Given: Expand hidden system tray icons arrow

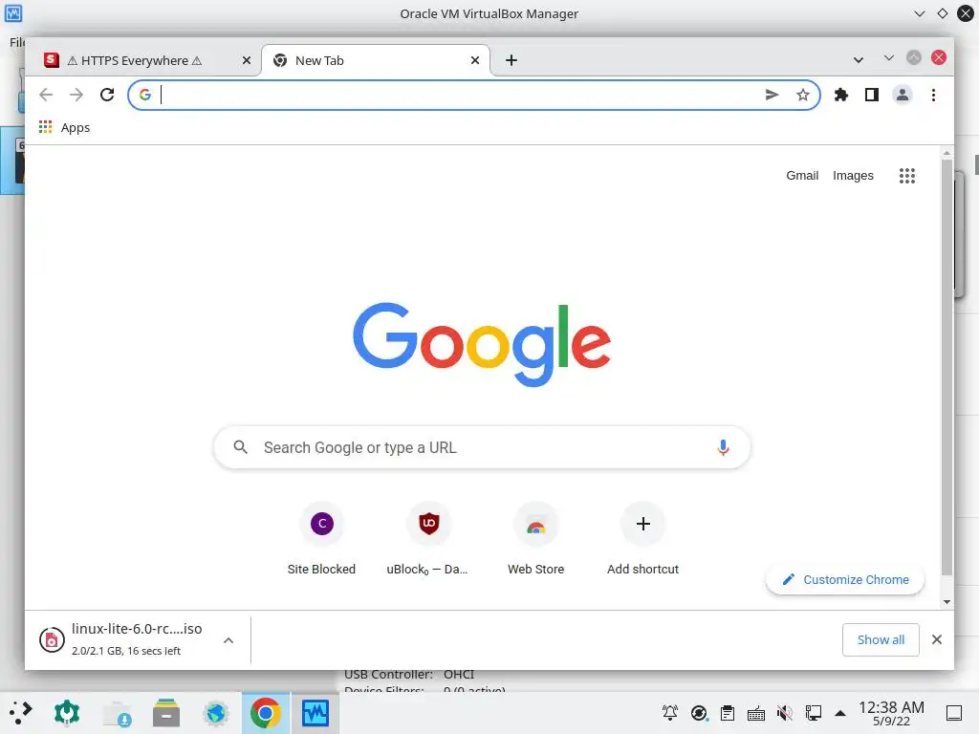Looking at the screenshot, I should [840, 713].
